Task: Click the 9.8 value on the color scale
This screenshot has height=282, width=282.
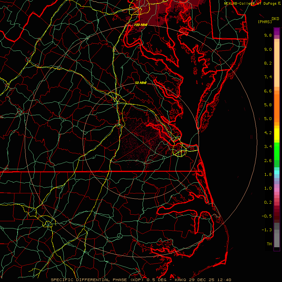Action: click(x=268, y=35)
